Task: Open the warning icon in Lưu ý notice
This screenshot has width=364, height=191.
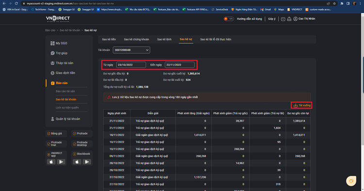Action: [x=109, y=97]
